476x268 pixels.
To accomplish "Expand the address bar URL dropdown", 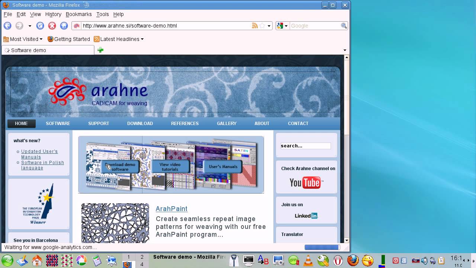I will [269, 26].
